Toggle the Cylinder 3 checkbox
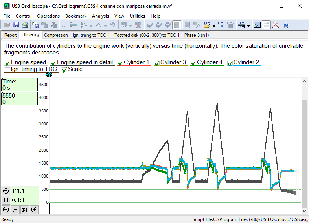 click(157, 63)
